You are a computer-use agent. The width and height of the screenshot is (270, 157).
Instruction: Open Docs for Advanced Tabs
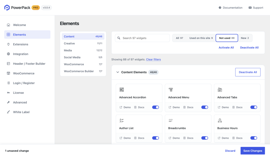[x=238, y=107]
